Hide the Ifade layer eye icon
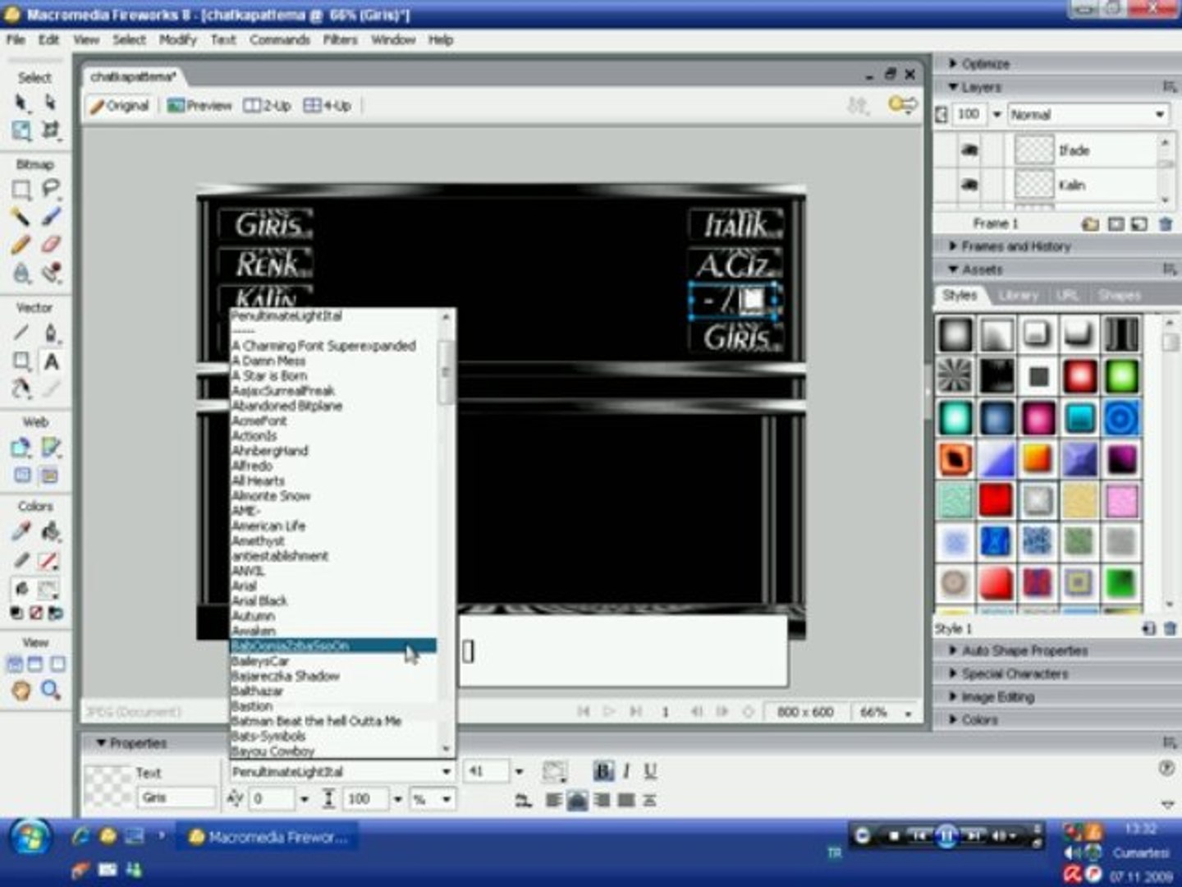Viewport: 1182px width, 887px height. point(969,150)
